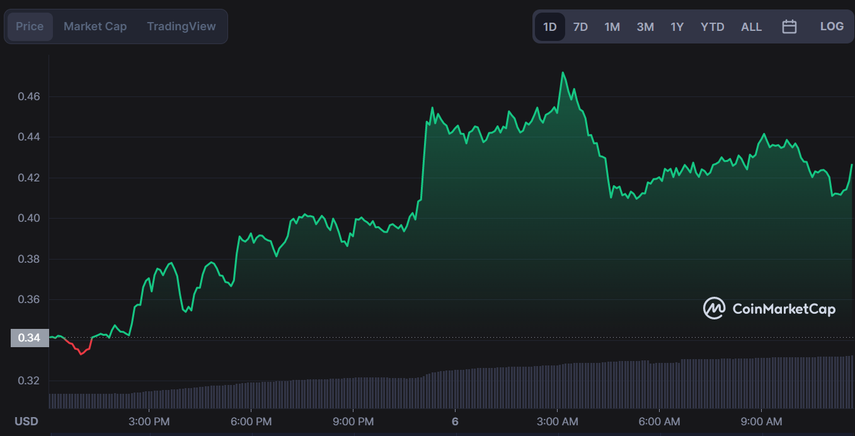
Task: Show ALL historical price data
Action: [751, 26]
